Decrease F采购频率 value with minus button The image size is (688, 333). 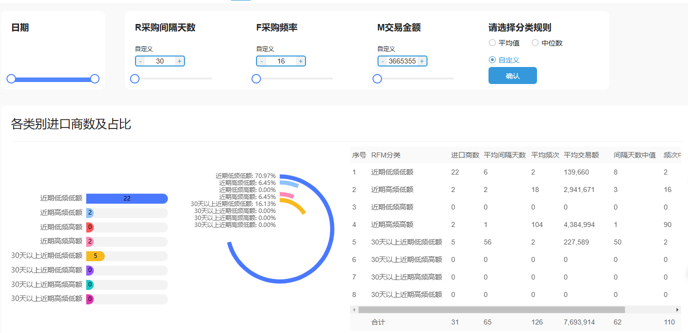pyautogui.click(x=261, y=61)
